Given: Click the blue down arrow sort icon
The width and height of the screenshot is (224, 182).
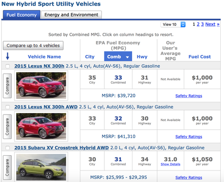Looking at the screenshot, I should (x=7, y=56).
